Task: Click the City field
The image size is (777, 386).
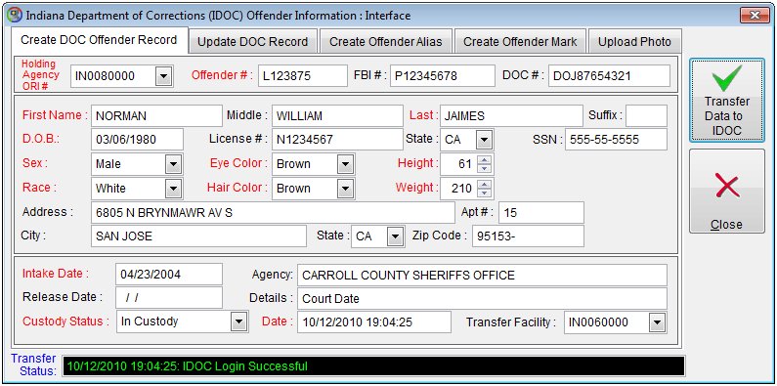Action: pyautogui.click(x=198, y=236)
